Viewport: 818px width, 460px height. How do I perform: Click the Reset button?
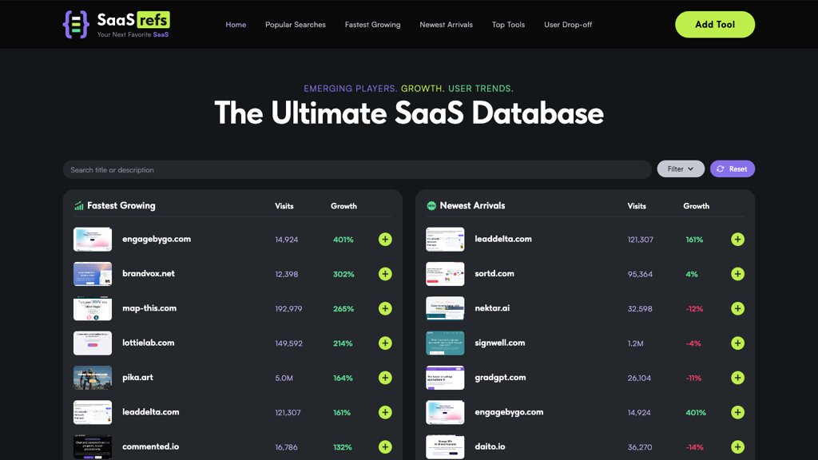coord(732,169)
